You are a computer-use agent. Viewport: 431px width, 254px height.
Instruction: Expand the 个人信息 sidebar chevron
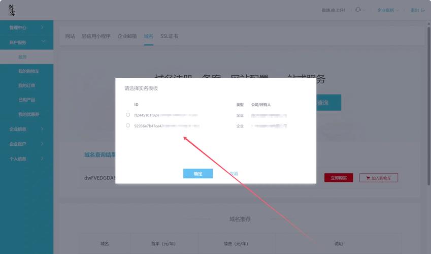[x=42, y=158]
